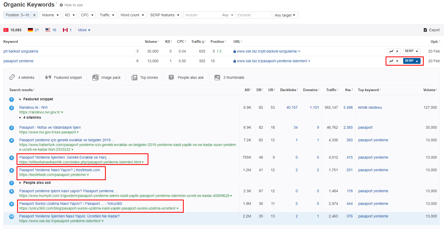Open the Kesfetsek.com pasaport yenileme result
This screenshot has height=229, width=444.
coord(59,170)
